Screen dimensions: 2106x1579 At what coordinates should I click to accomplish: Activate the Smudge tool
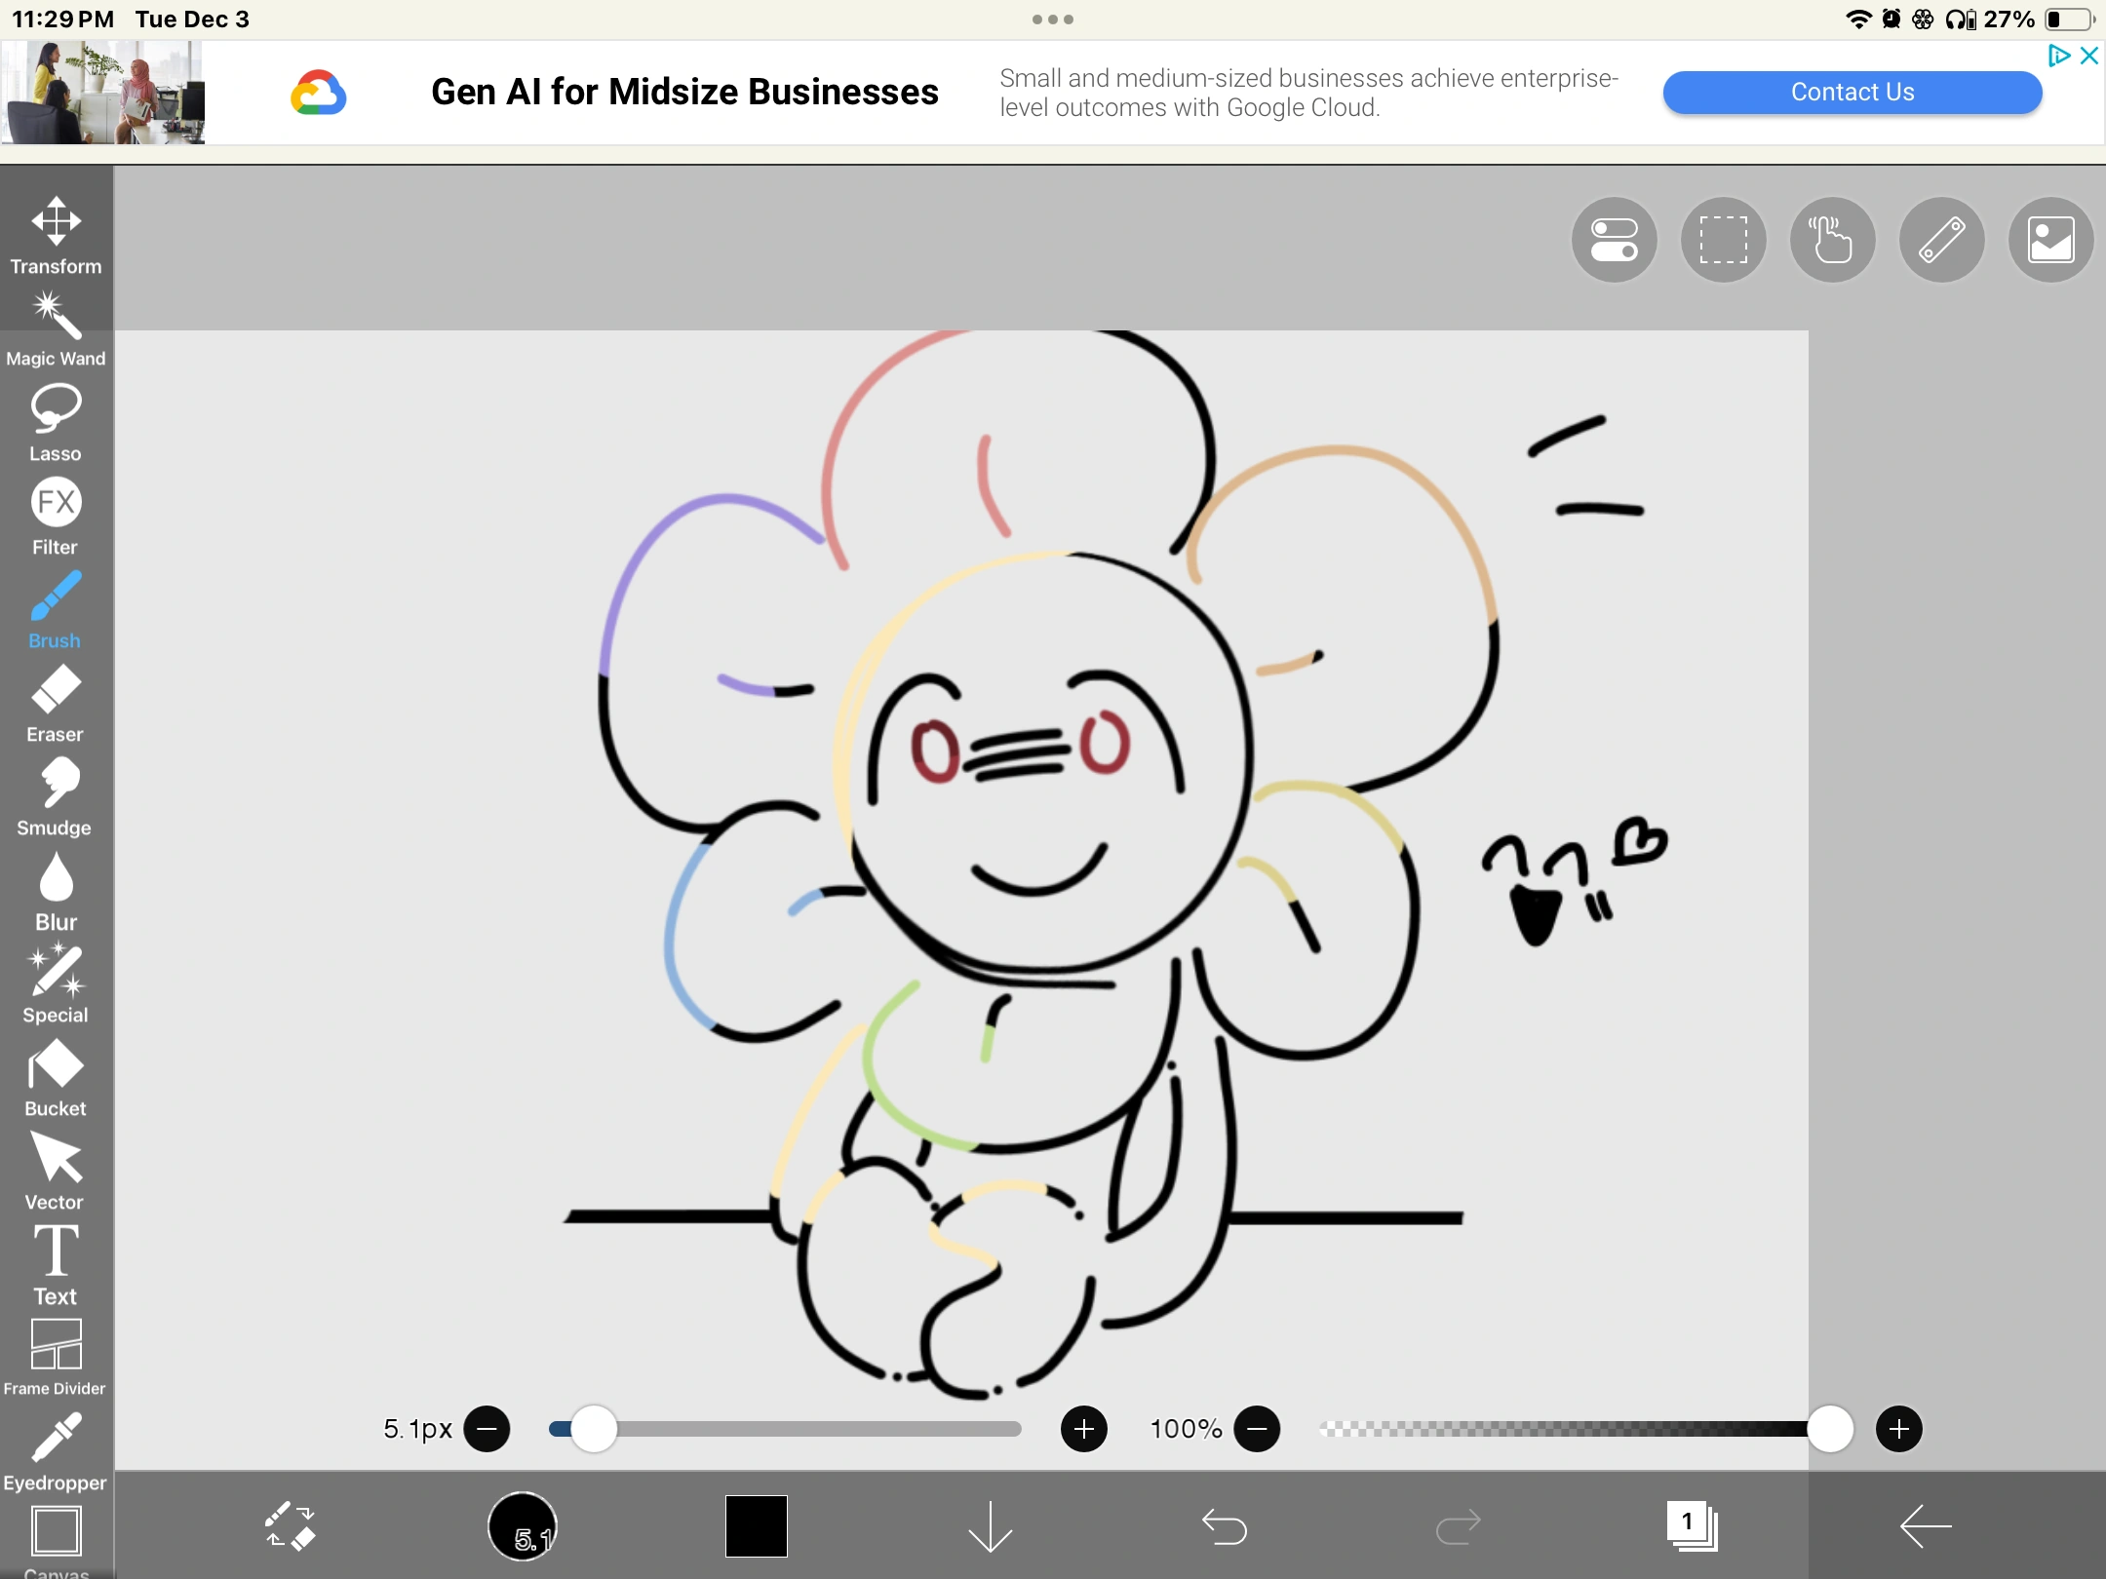coord(56,796)
